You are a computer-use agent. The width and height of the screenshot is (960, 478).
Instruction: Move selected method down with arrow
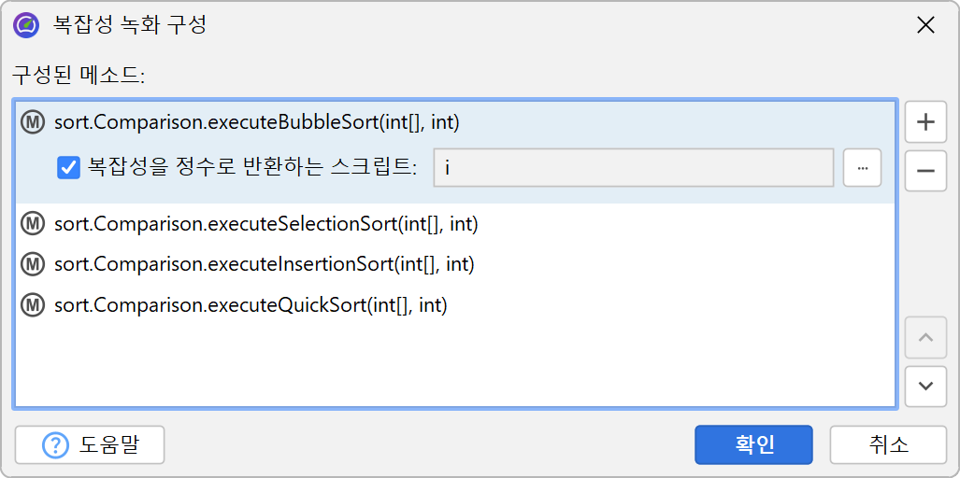pyautogui.click(x=925, y=386)
